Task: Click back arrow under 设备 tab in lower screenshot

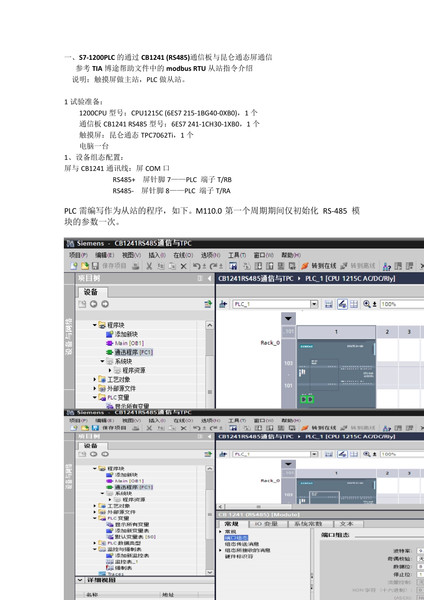Action: [93, 454]
